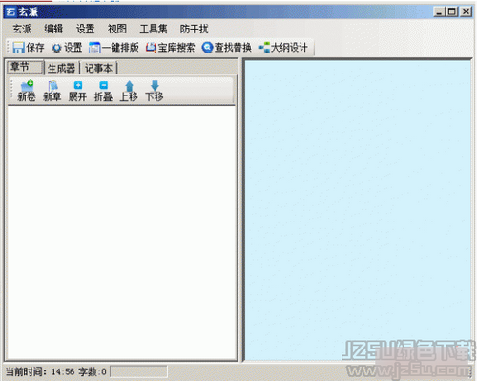Open 大纲设计 outline design

[282, 48]
